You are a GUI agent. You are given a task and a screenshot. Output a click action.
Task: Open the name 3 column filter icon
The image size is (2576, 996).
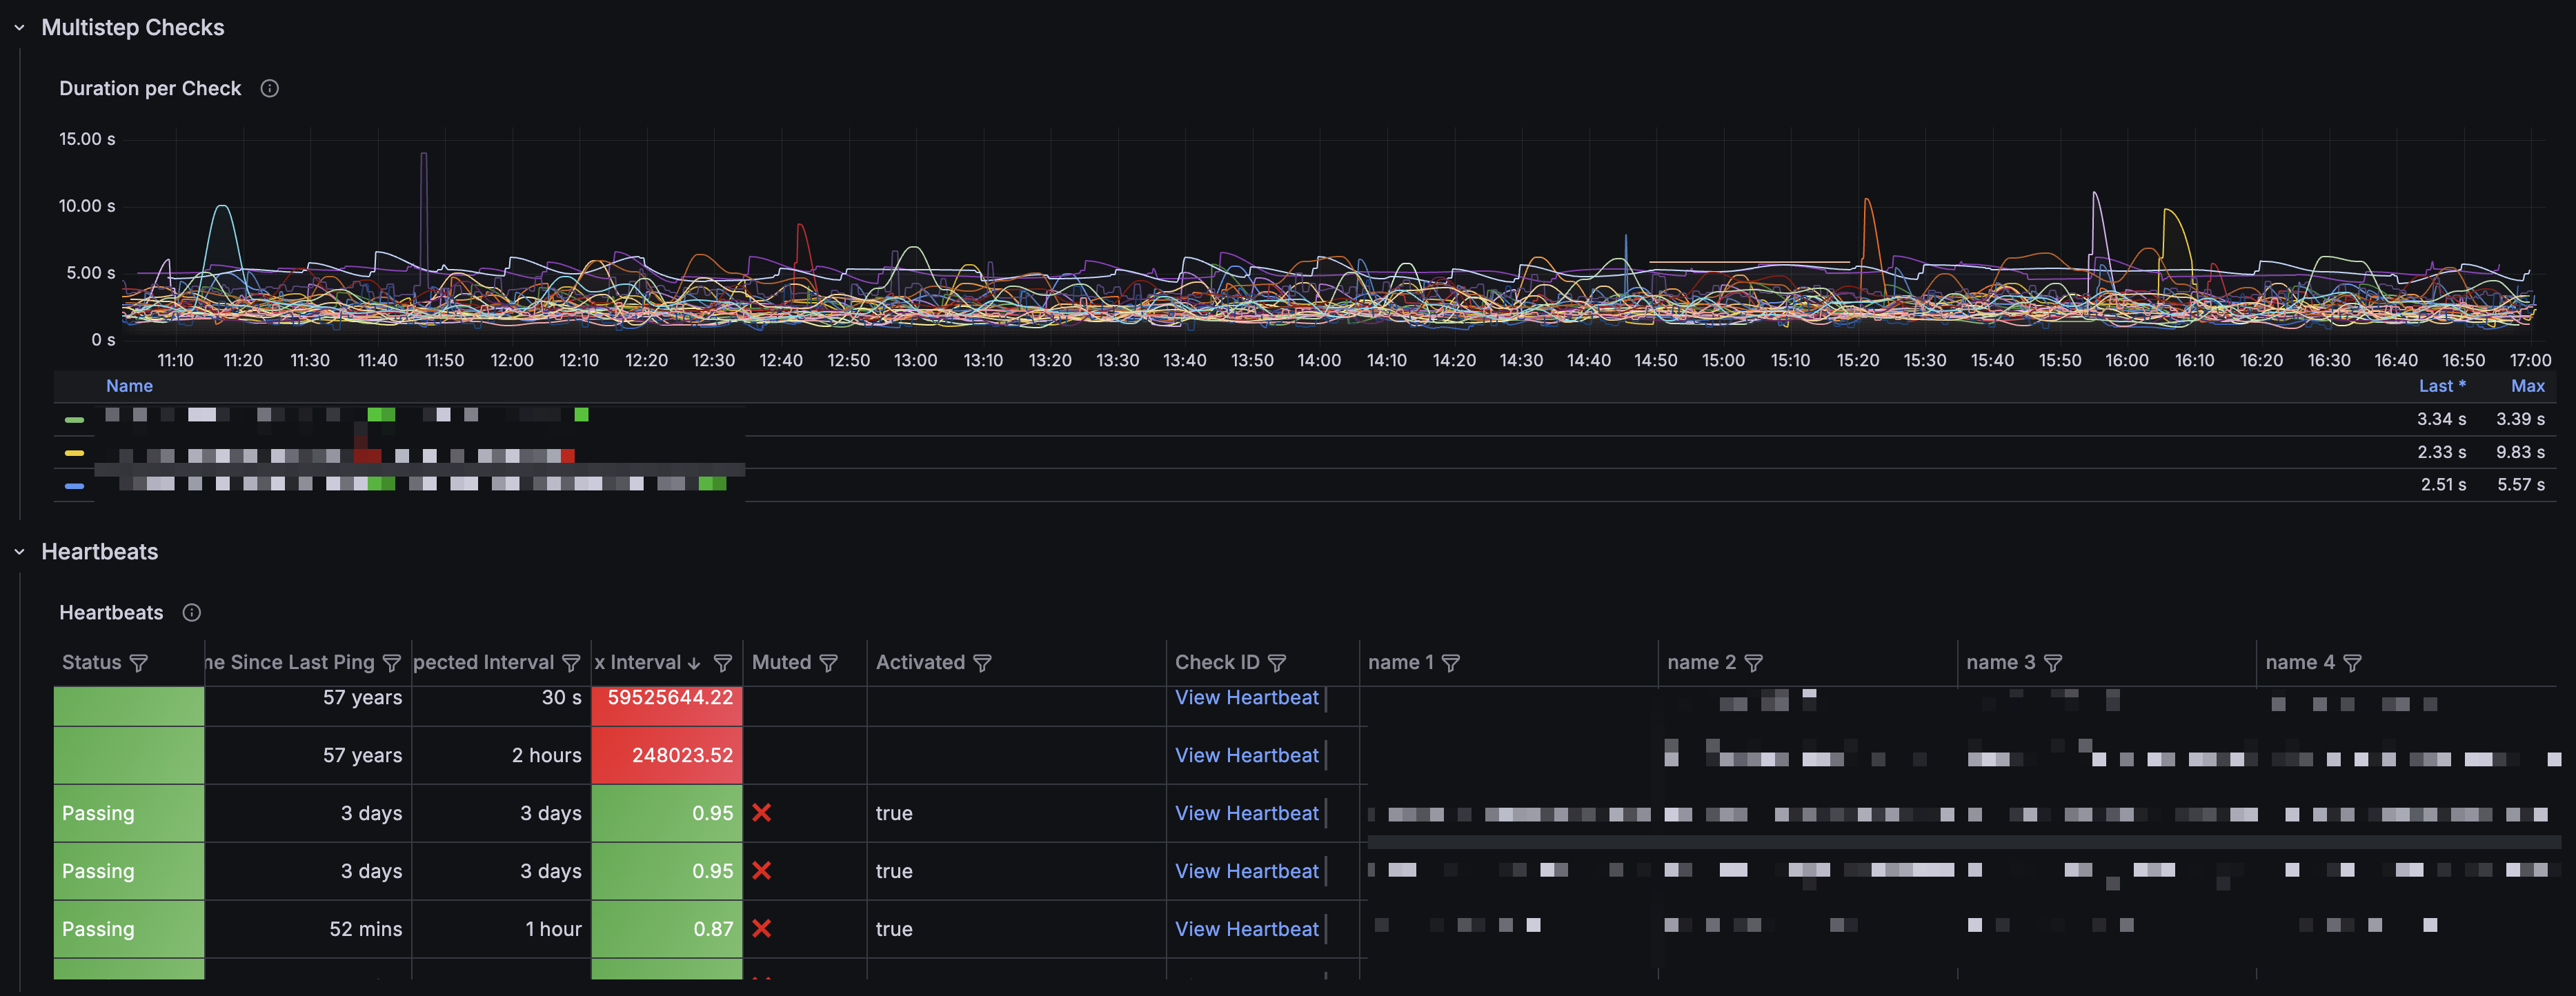pos(2053,663)
